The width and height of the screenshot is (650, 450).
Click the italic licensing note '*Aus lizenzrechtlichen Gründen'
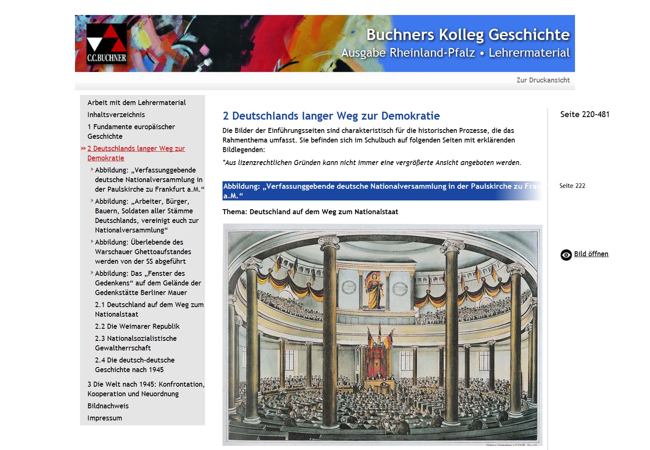point(372,162)
